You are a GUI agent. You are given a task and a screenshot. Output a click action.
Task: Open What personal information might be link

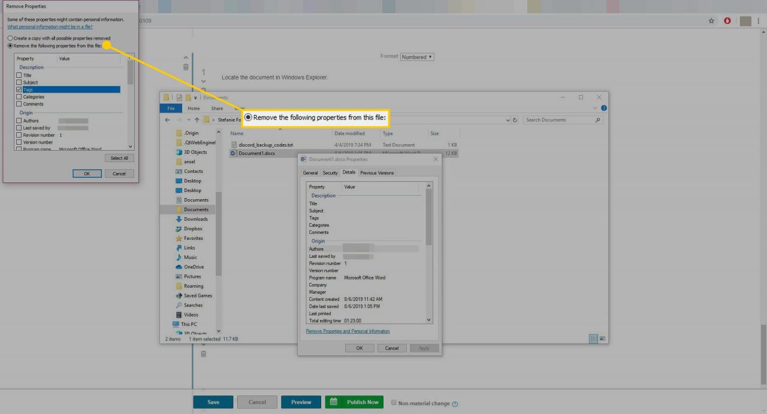[x=50, y=27]
